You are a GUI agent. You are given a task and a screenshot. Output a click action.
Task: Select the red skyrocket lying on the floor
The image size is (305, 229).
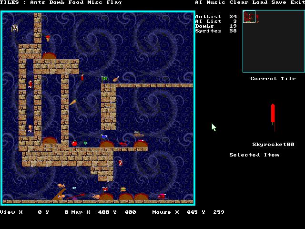point(77,196)
